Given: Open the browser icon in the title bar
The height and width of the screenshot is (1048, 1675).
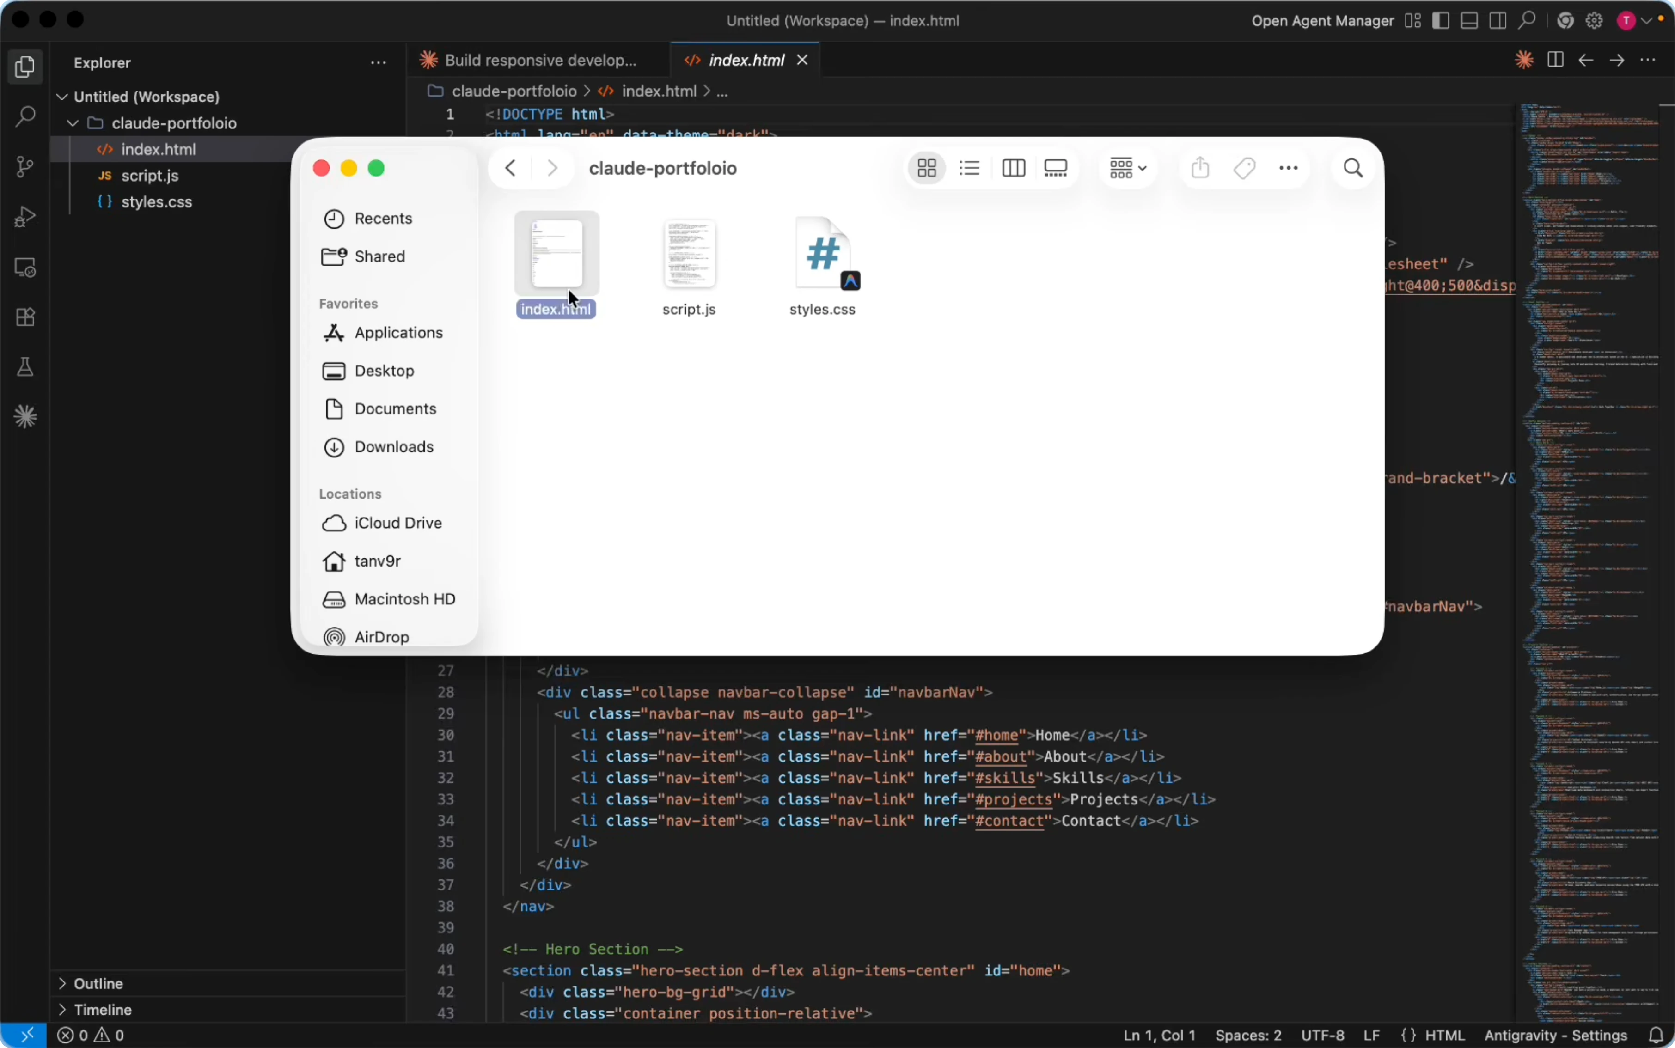Looking at the screenshot, I should (1565, 21).
